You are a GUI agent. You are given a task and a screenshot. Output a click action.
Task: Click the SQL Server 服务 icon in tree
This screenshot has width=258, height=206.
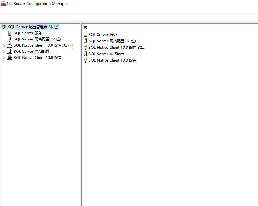point(10,33)
